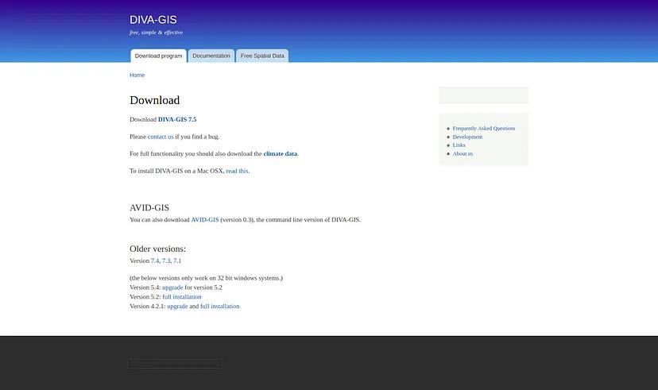658x390 pixels.
Task: Click the 'free, simple & effective' tagline
Action: pos(156,33)
